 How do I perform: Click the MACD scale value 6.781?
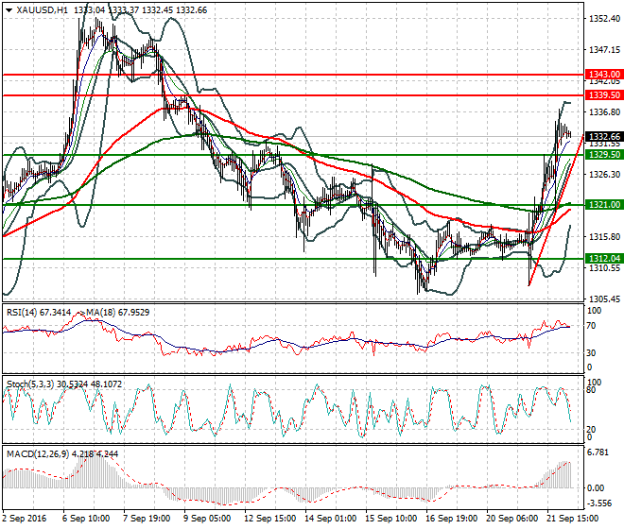click(598, 452)
